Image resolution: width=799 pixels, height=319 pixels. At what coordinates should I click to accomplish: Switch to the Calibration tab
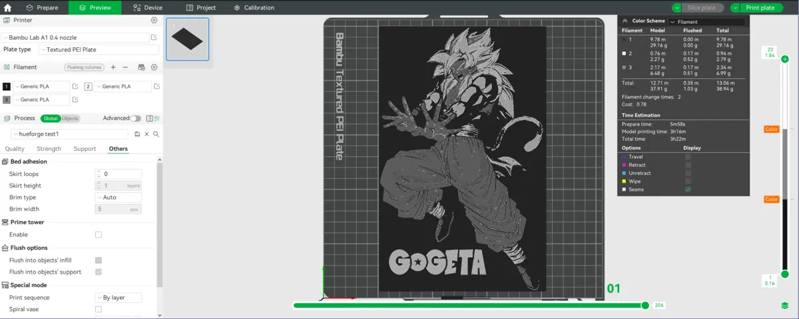(x=254, y=8)
